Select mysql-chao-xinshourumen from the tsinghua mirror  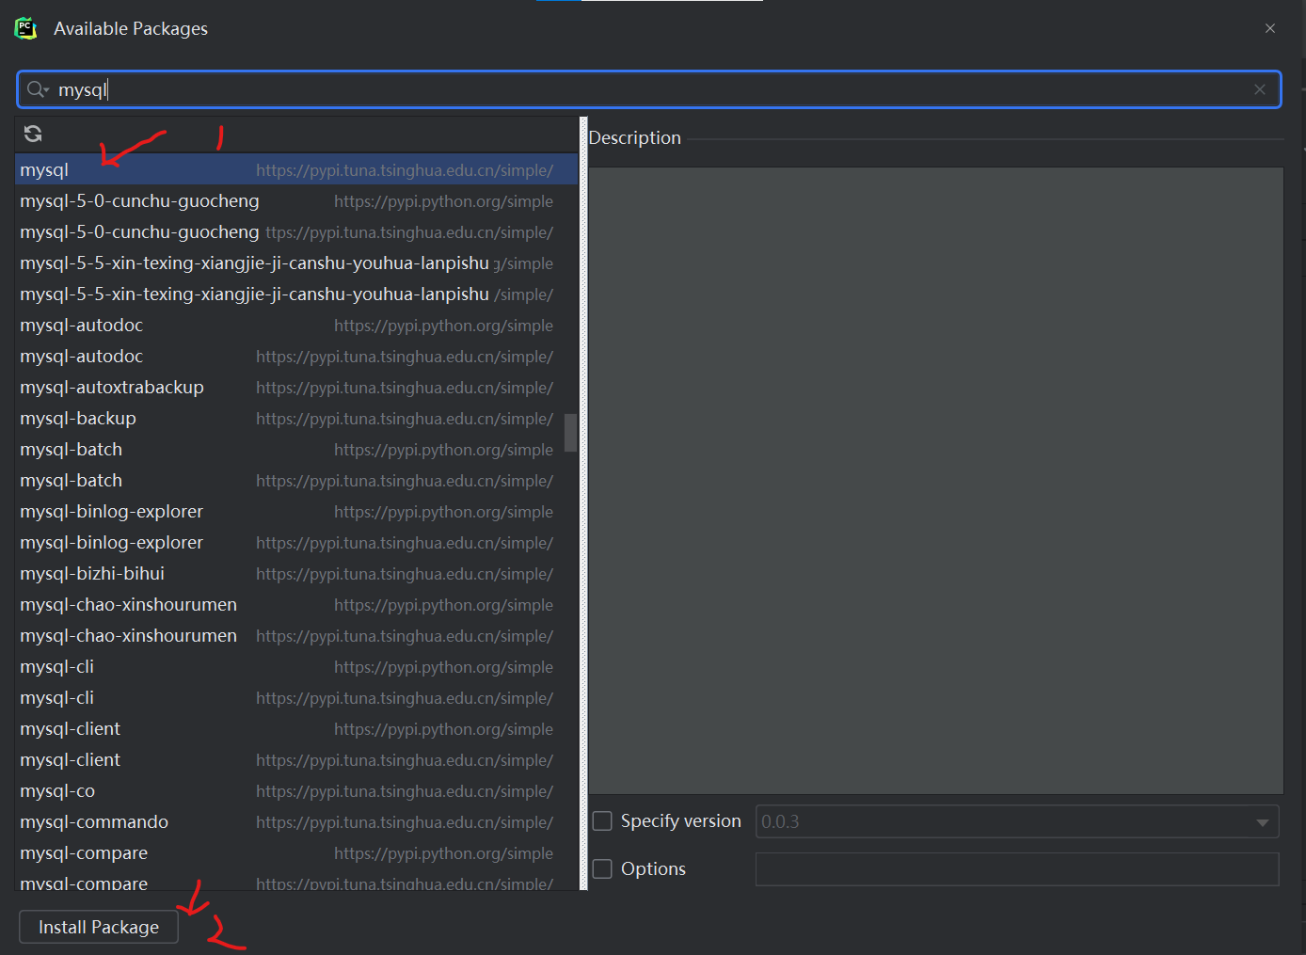[x=296, y=635]
